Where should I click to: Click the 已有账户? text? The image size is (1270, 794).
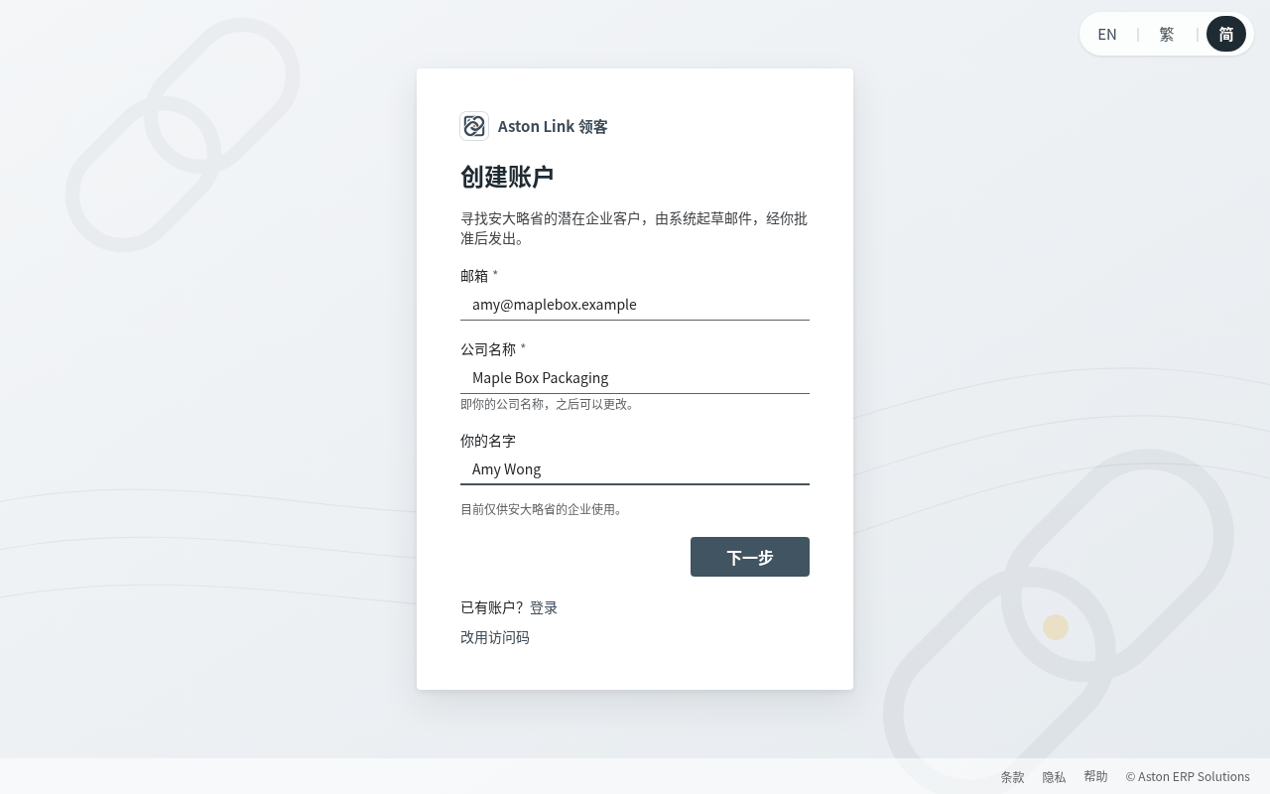click(491, 607)
